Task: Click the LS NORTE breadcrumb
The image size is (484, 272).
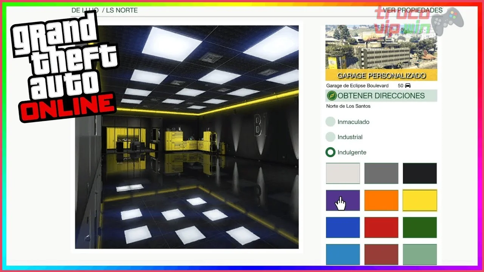Action: pyautogui.click(x=122, y=10)
